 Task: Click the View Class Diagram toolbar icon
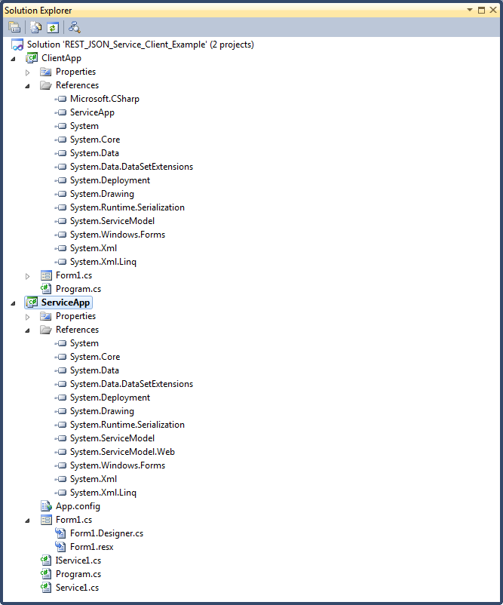74,27
